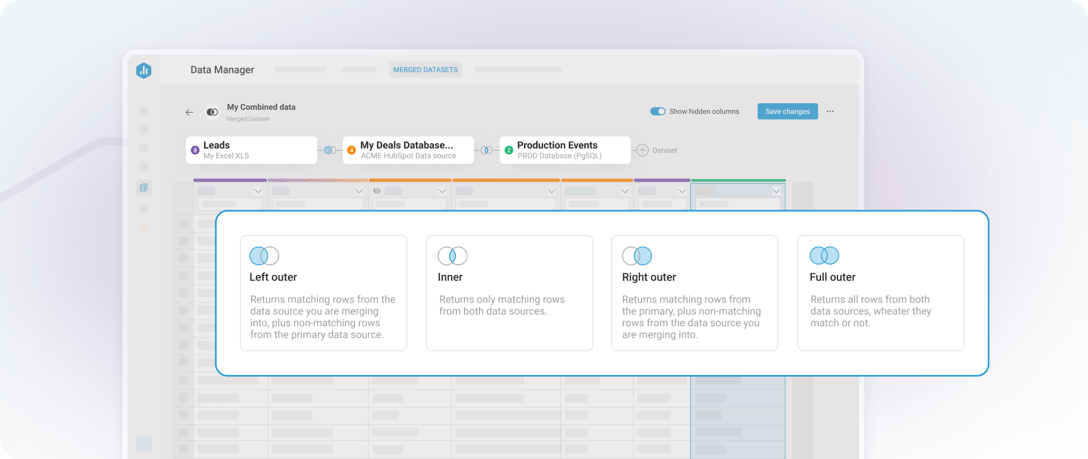Click the plus icon to add Dataset

point(642,150)
